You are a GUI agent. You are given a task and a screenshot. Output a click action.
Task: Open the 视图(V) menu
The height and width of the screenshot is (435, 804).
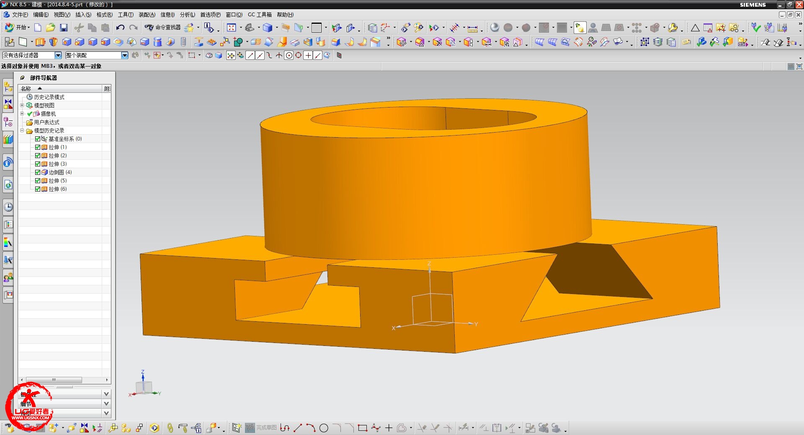pos(62,15)
